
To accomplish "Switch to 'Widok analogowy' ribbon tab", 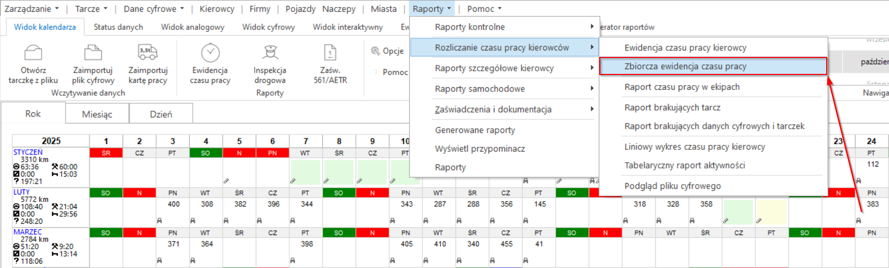I will click(192, 27).
